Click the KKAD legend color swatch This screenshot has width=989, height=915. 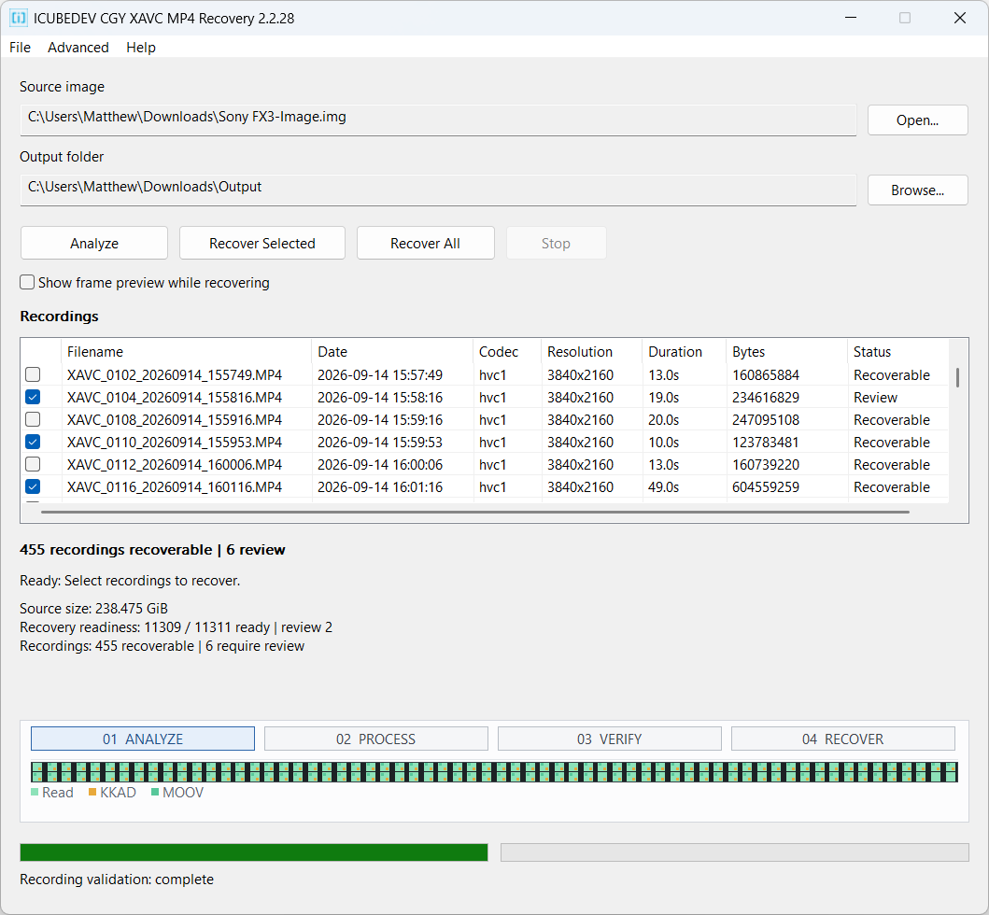pos(92,792)
